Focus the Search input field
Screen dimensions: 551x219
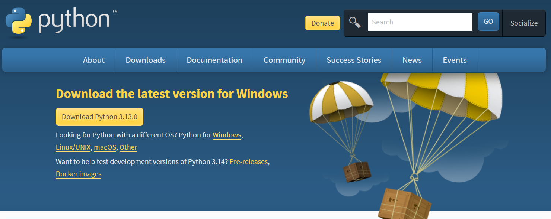(x=420, y=22)
